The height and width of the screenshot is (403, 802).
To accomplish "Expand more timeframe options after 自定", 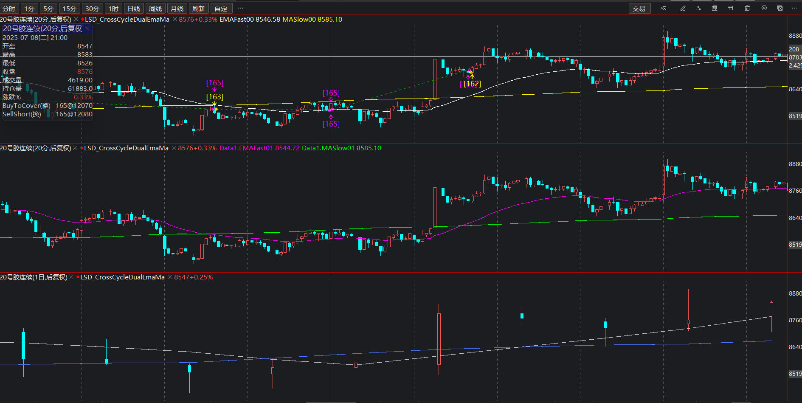I will pyautogui.click(x=240, y=8).
